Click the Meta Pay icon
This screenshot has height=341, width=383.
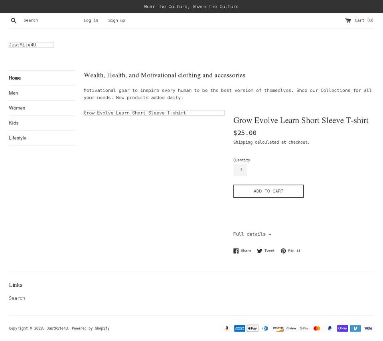click(x=291, y=328)
